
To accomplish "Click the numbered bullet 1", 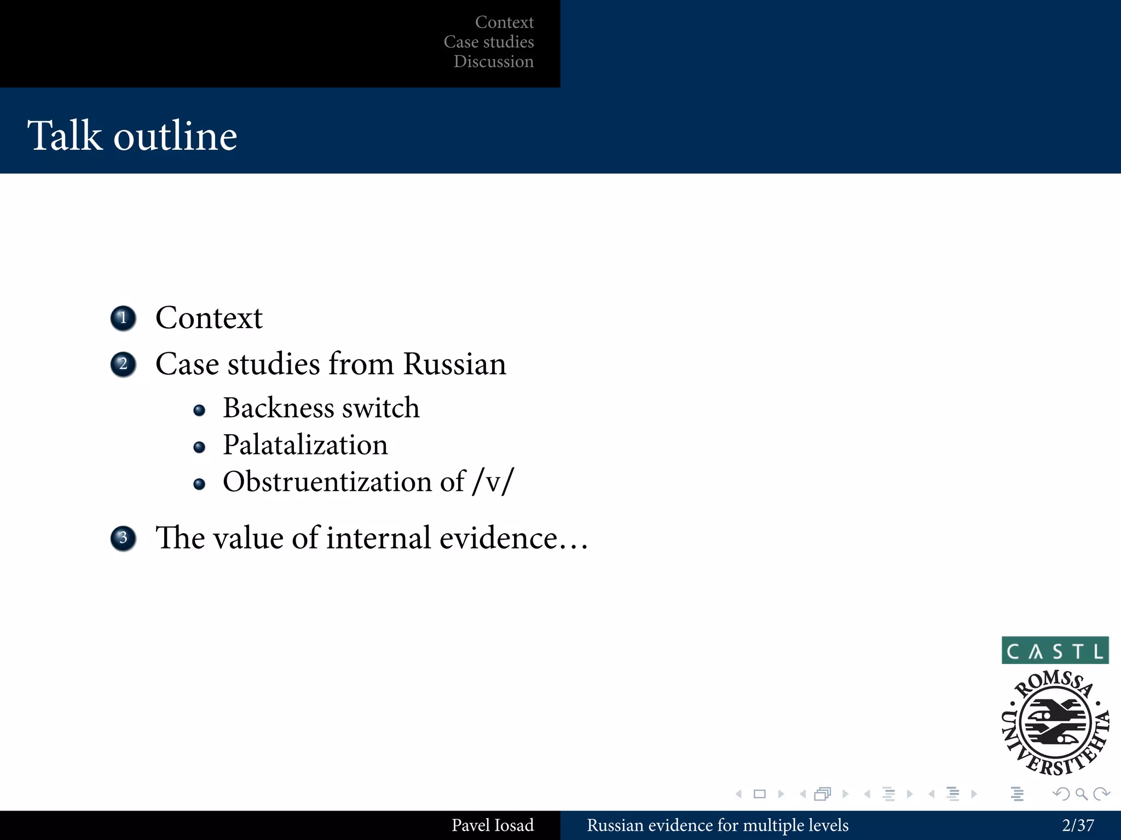I will tap(123, 318).
